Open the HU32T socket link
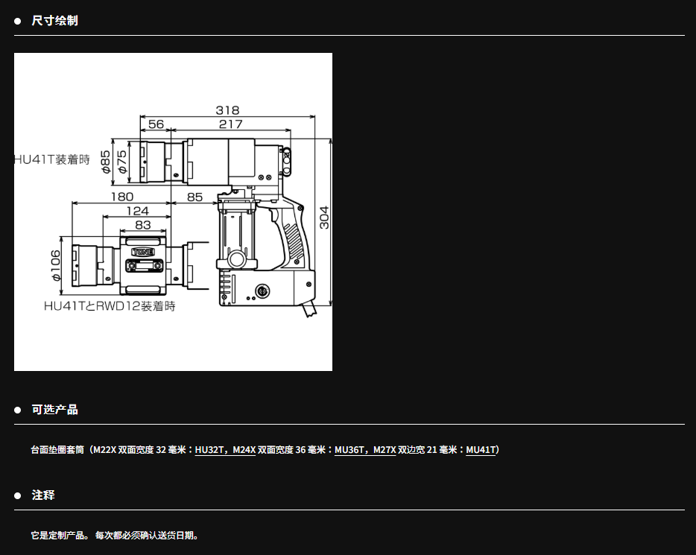The width and height of the screenshot is (696, 555). point(209,450)
